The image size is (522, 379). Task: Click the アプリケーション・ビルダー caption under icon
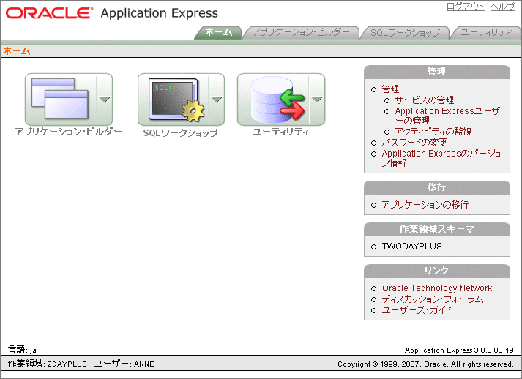(69, 132)
